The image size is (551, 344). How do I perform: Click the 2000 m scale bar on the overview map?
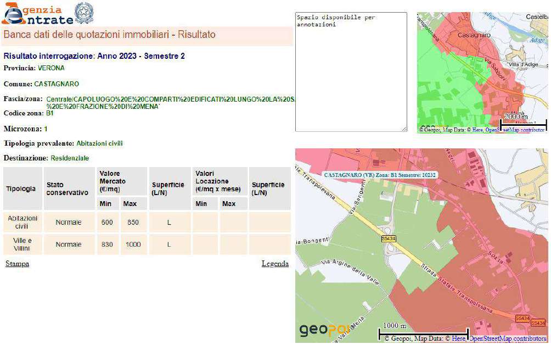522,121
